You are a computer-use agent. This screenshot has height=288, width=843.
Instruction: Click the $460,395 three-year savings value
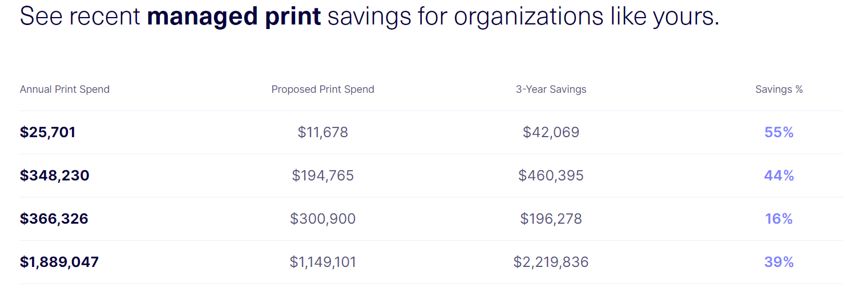(x=551, y=176)
